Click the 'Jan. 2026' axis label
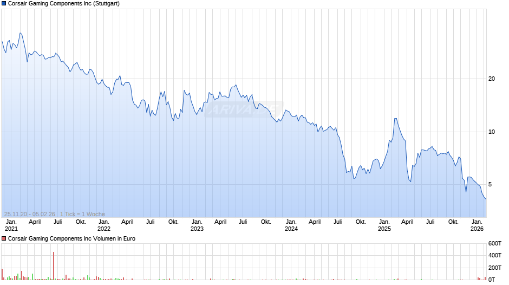The height and width of the screenshot is (285, 509). coord(477,225)
